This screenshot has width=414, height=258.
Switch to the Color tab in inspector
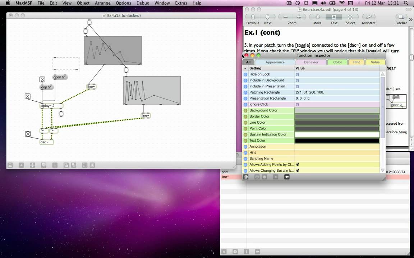(337, 62)
